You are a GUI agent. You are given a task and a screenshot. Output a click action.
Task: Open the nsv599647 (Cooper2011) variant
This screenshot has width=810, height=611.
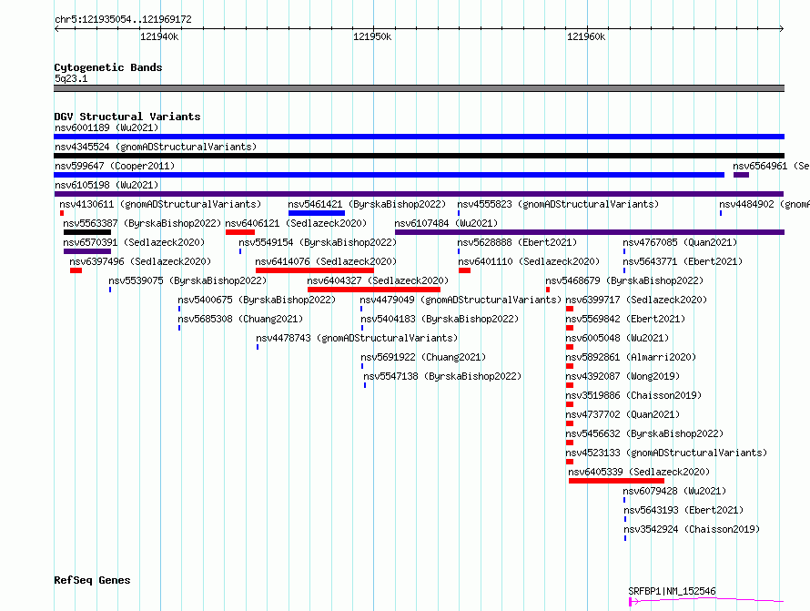pos(115,166)
